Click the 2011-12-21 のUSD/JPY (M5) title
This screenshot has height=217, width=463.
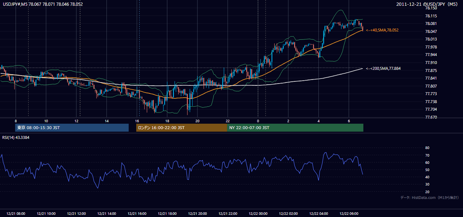(x=427, y=4)
